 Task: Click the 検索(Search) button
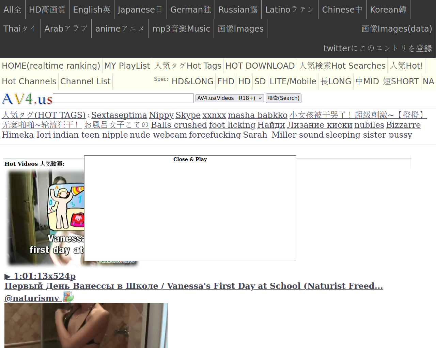click(284, 98)
